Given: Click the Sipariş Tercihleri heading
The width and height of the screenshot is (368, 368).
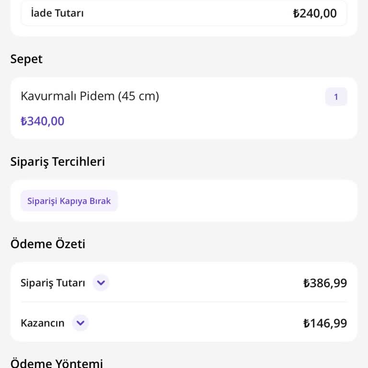Looking at the screenshot, I should (x=57, y=161).
